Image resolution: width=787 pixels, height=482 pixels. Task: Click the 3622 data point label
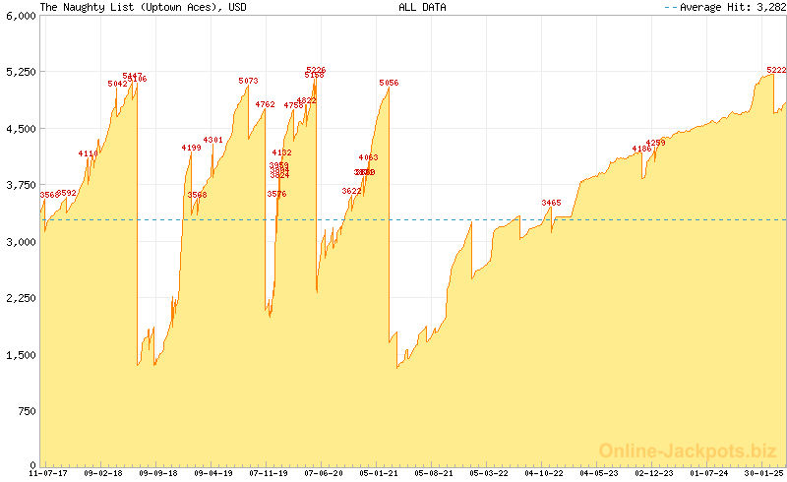coord(351,191)
